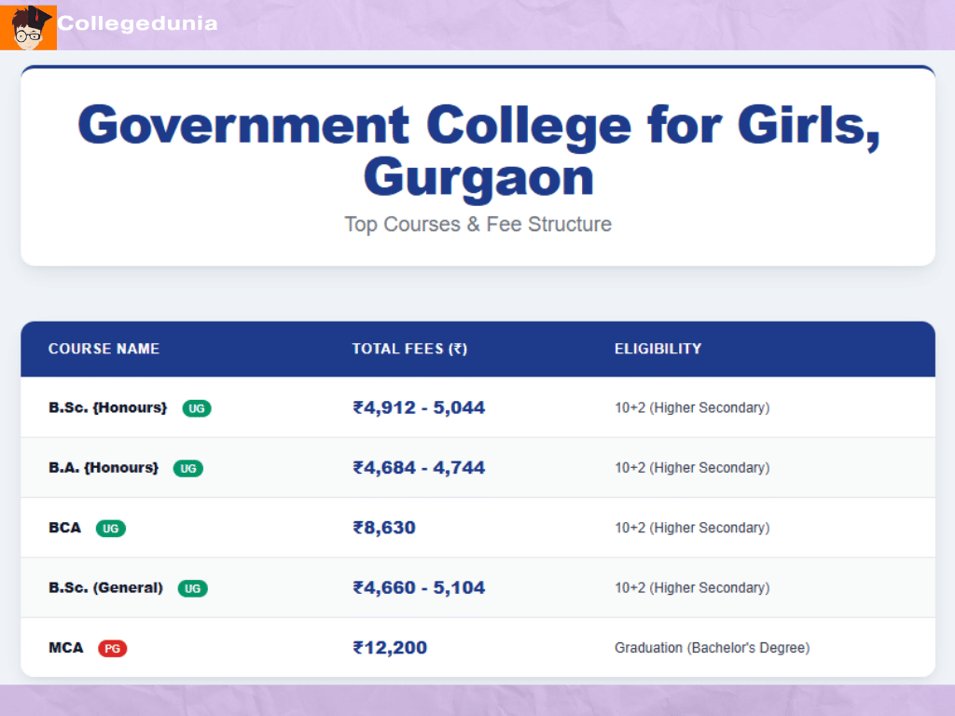Click the UG badge for B.Sc. (General)
955x716 pixels.
click(192, 588)
